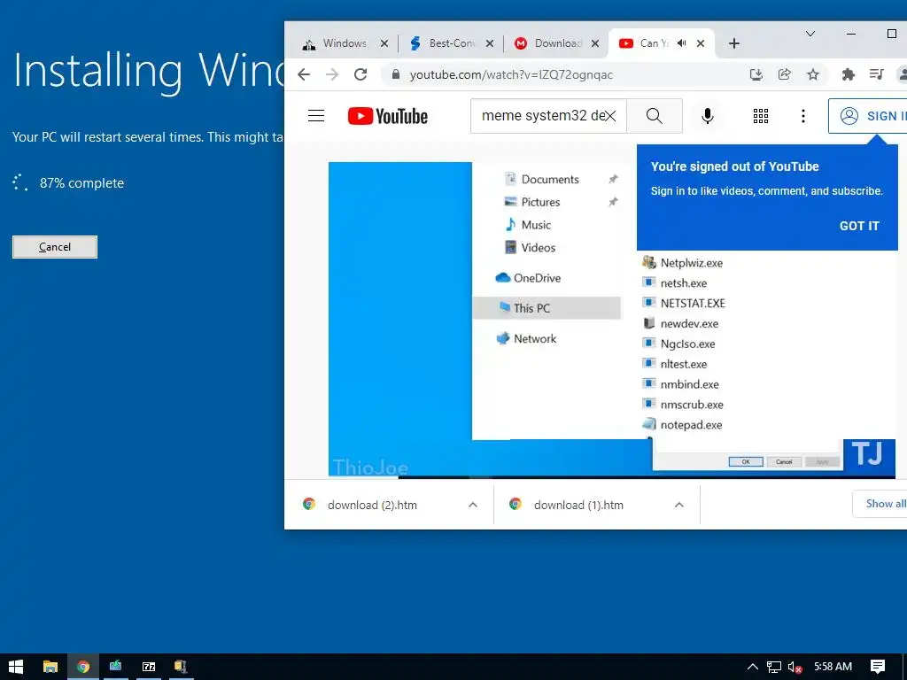Go to the YouTube home logo
The width and height of the screenshot is (907, 680).
388,116
